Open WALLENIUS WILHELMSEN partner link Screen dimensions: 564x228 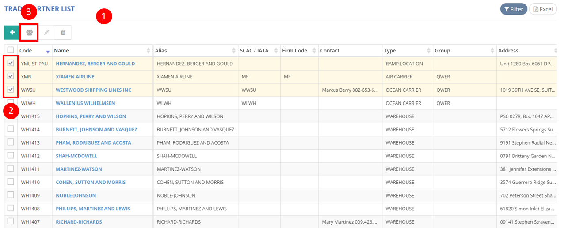tap(85, 103)
